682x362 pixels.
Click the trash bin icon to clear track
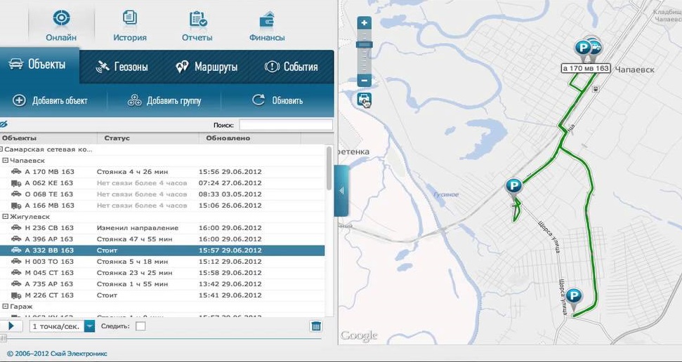coord(316,326)
